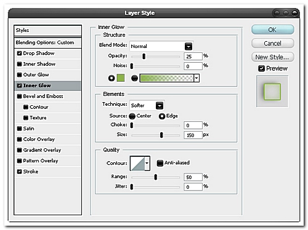
Task: Confirm with the OK button
Action: 273,30
